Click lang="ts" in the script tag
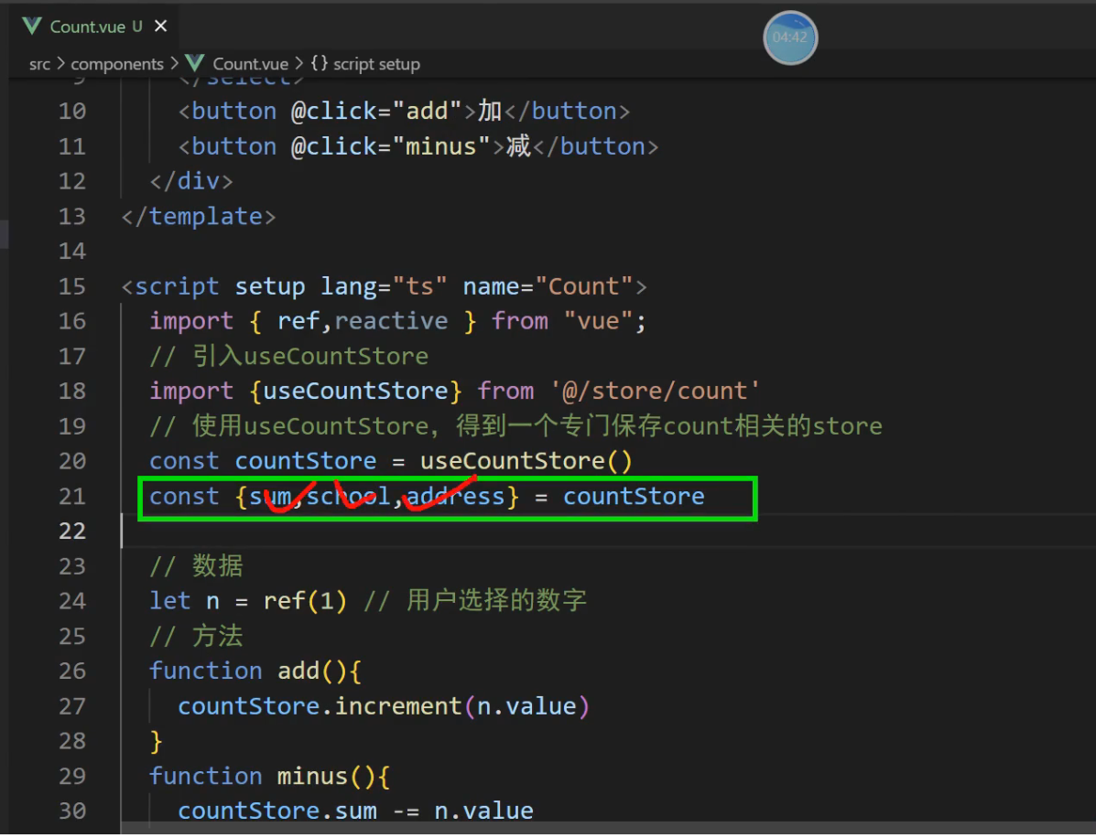This screenshot has height=838, width=1096. click(383, 286)
